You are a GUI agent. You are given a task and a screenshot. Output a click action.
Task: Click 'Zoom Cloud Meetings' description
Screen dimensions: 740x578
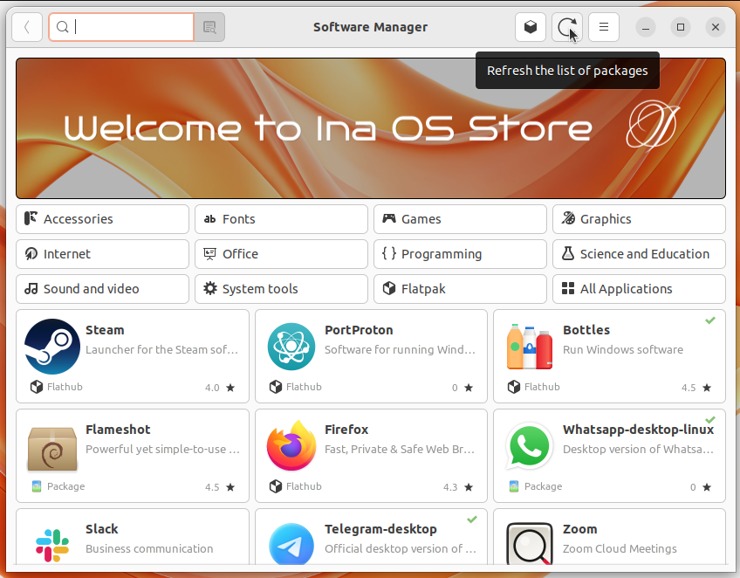point(620,548)
